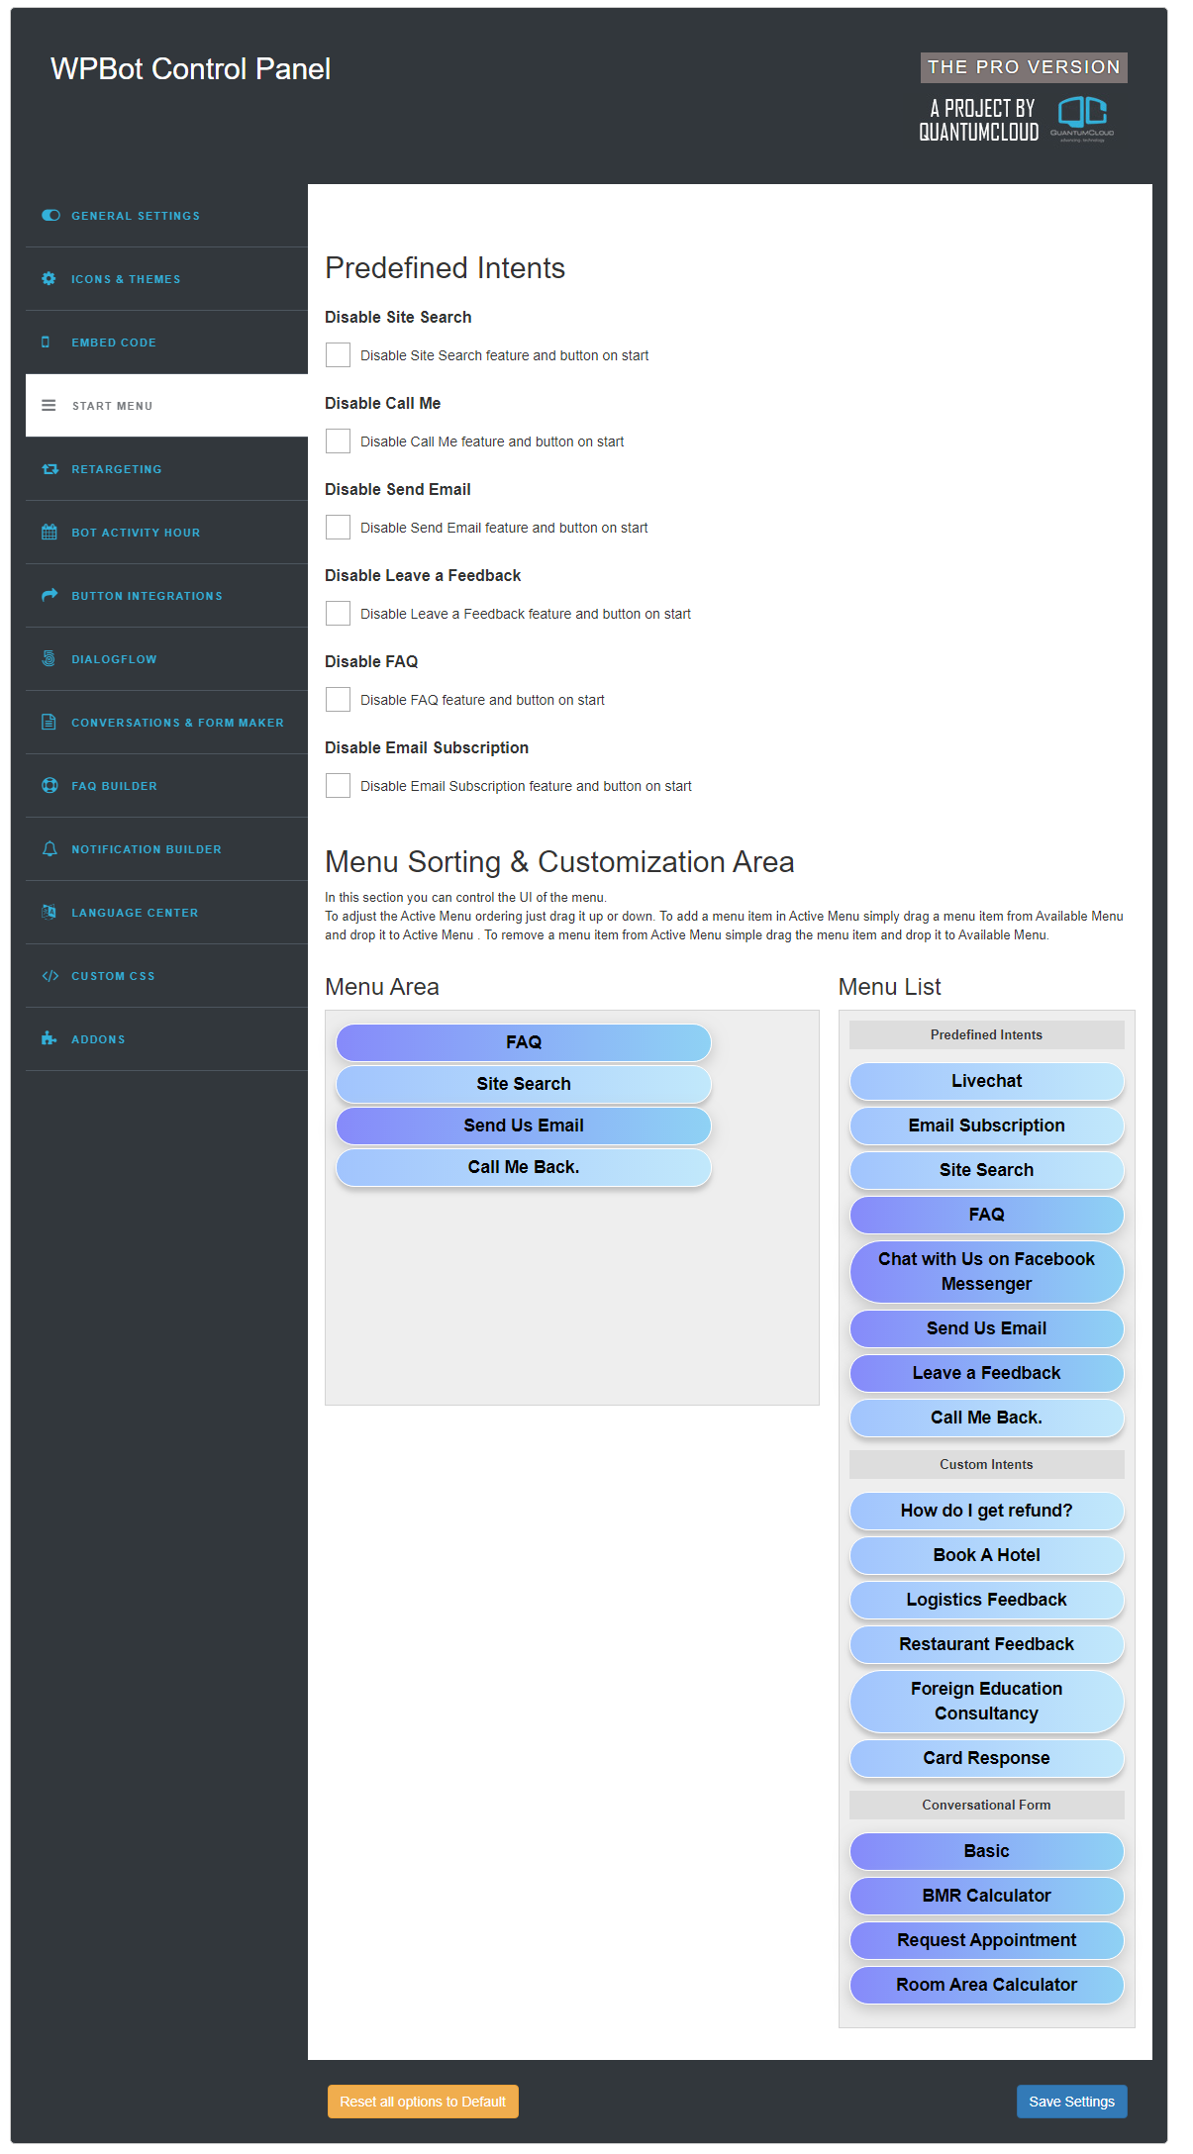Click the Save Settings button
Image resolution: width=1193 pixels, height=2154 pixels.
click(x=1071, y=2102)
